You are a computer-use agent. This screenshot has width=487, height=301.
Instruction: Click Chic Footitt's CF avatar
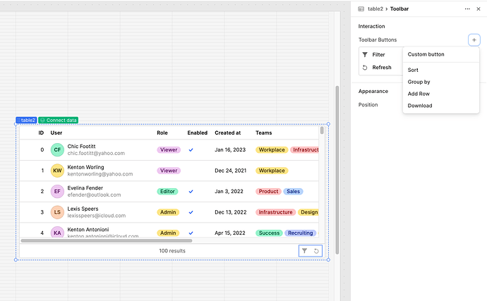[x=57, y=149]
